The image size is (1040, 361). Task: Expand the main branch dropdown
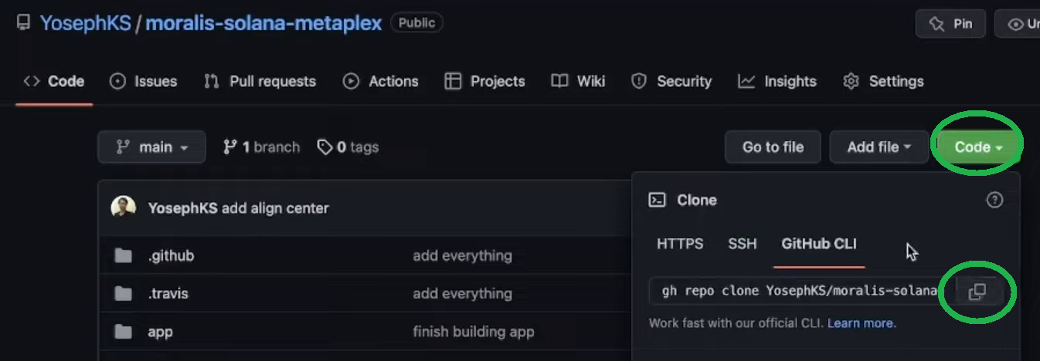pyautogui.click(x=151, y=147)
